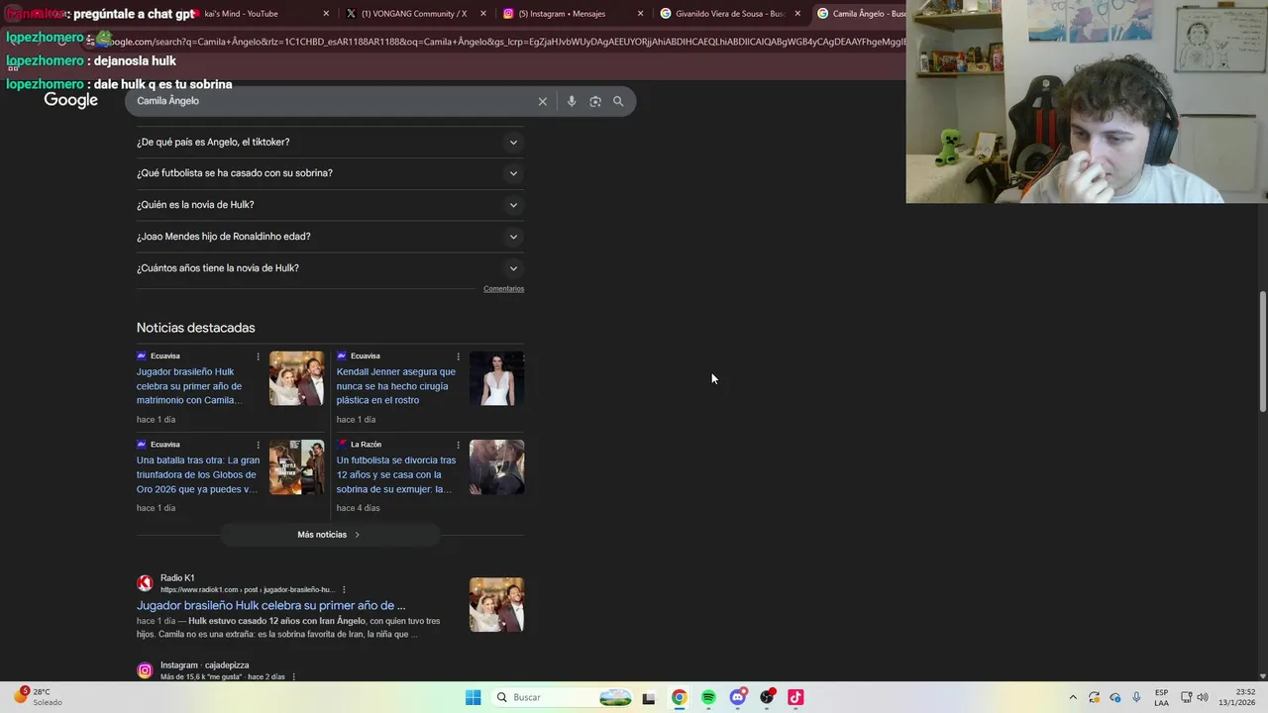Image resolution: width=1268 pixels, height=713 pixels.
Task: Open the Windows Start menu
Action: [x=474, y=697]
